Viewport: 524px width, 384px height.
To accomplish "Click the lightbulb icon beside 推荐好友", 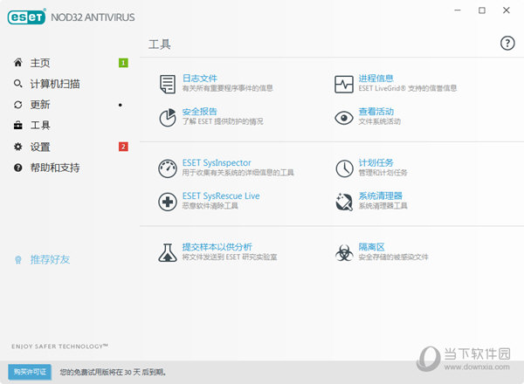I will tap(18, 259).
